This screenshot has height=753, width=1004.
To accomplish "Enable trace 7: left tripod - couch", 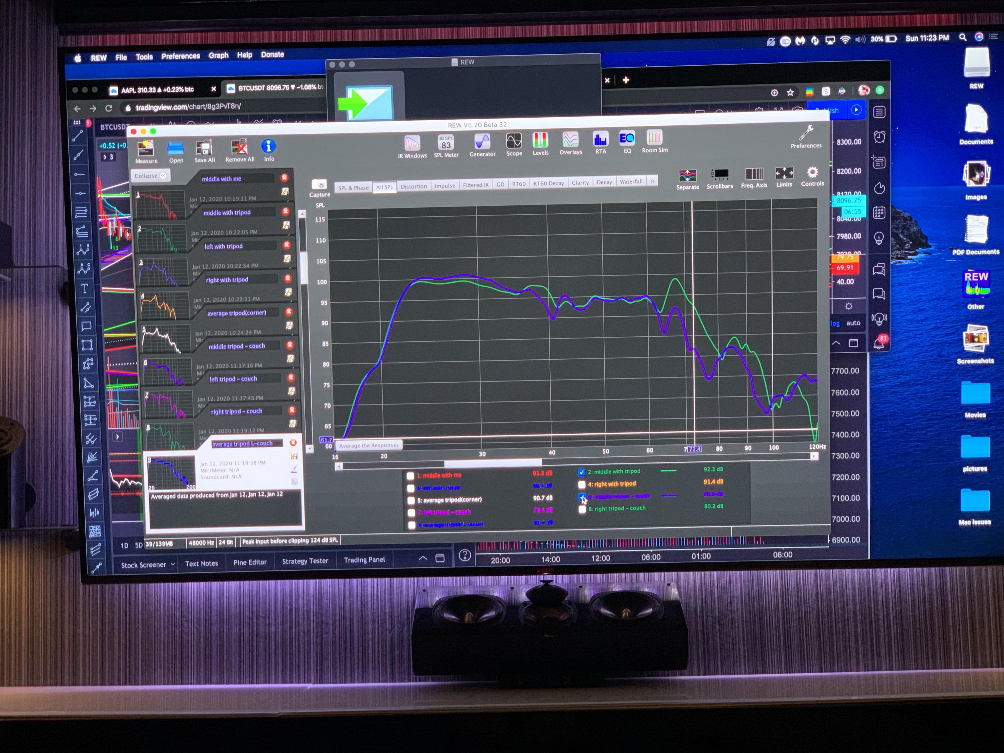I will point(412,512).
